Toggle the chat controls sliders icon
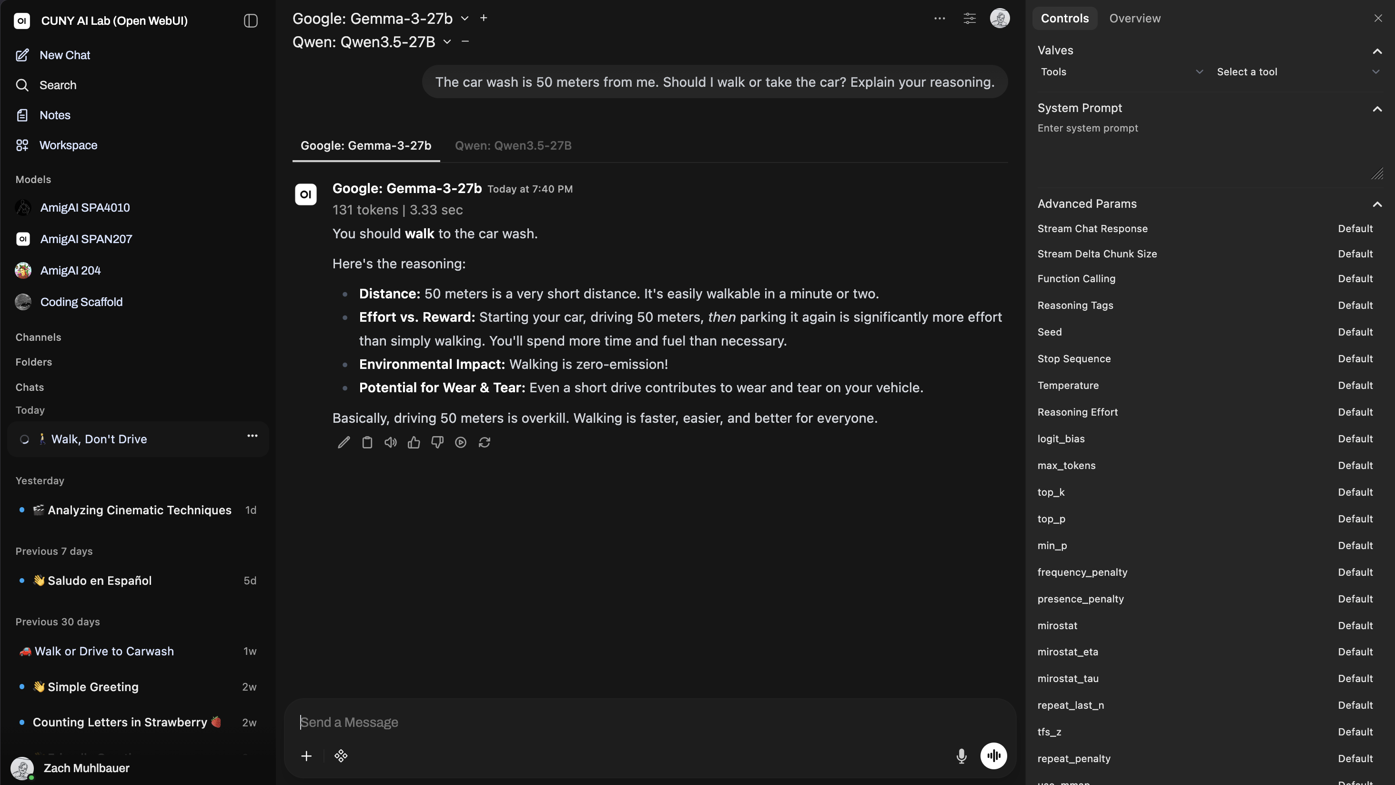The width and height of the screenshot is (1395, 785). [x=970, y=19]
